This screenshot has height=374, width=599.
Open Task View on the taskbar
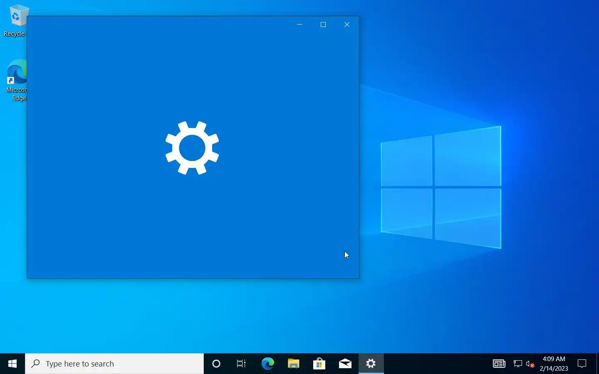coord(241,364)
